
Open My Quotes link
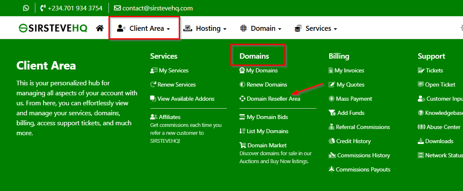[350, 84]
